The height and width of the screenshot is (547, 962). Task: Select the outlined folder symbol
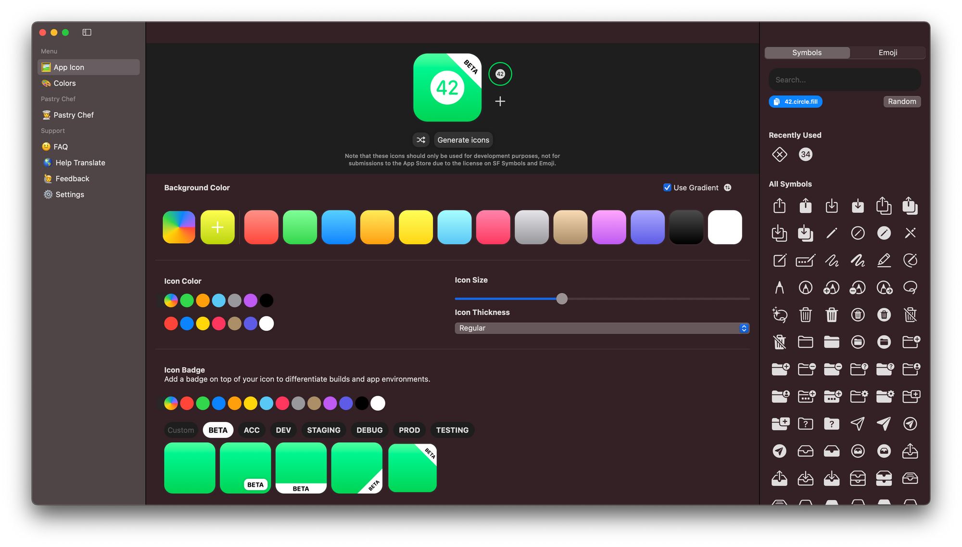806,342
